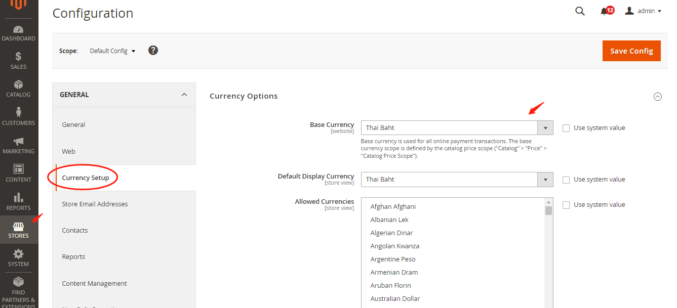Toggle Use system value for Default Display Currency
The image size is (677, 308).
[566, 180]
